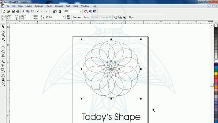This screenshot has width=218, height=123.
Task: Click the Combine button
Action: (77, 17)
